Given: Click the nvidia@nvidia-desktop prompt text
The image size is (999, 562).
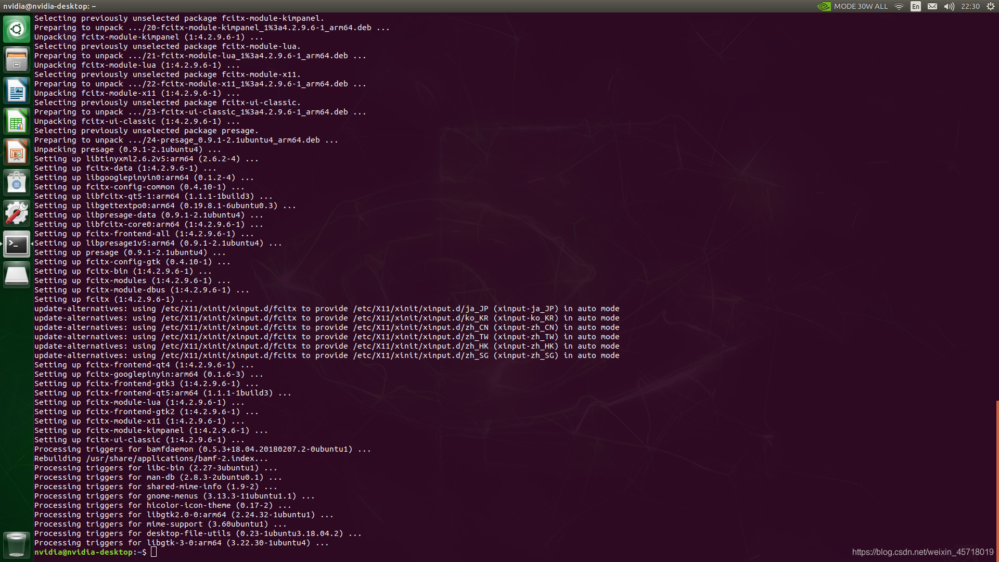Looking at the screenshot, I should click(x=83, y=552).
